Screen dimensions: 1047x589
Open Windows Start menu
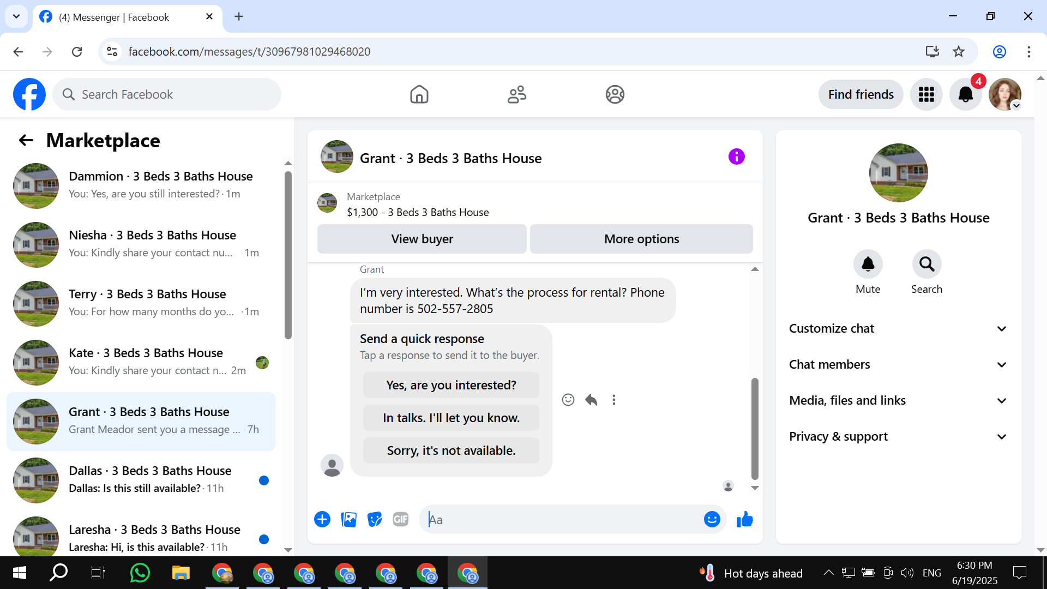[19, 573]
